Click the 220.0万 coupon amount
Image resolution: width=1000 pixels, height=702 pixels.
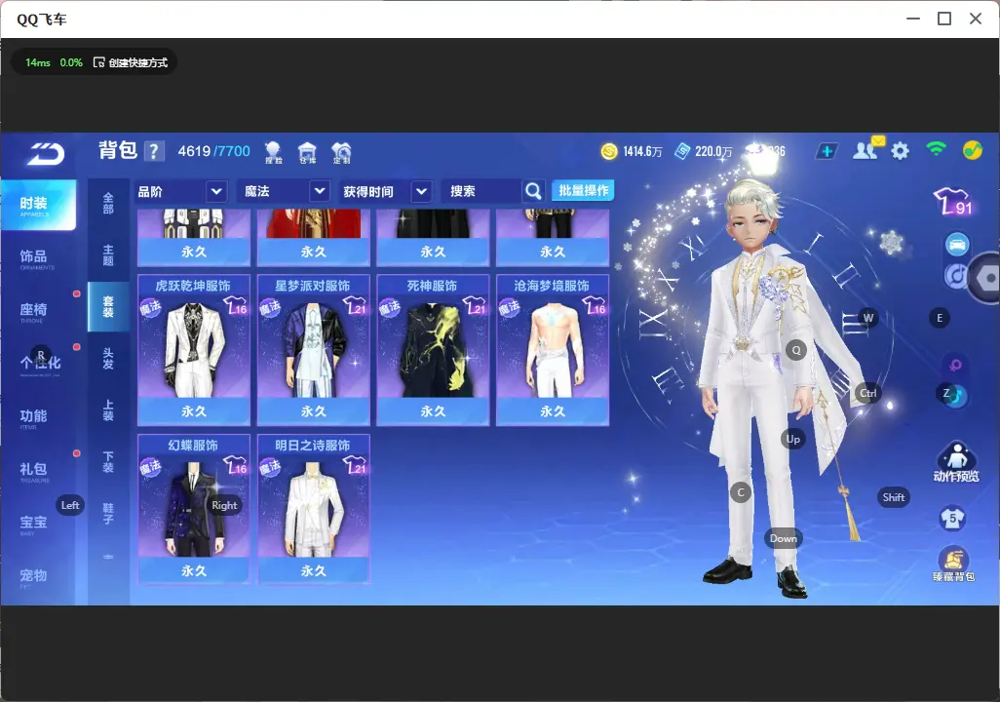click(713, 151)
